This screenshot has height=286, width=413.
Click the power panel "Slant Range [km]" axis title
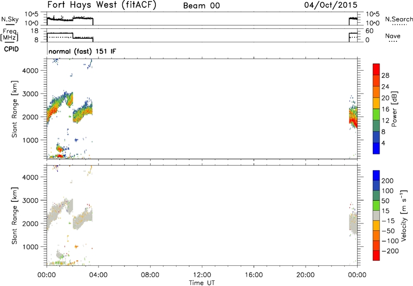pos(14,109)
